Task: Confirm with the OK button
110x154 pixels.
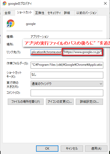Action: (47, 149)
